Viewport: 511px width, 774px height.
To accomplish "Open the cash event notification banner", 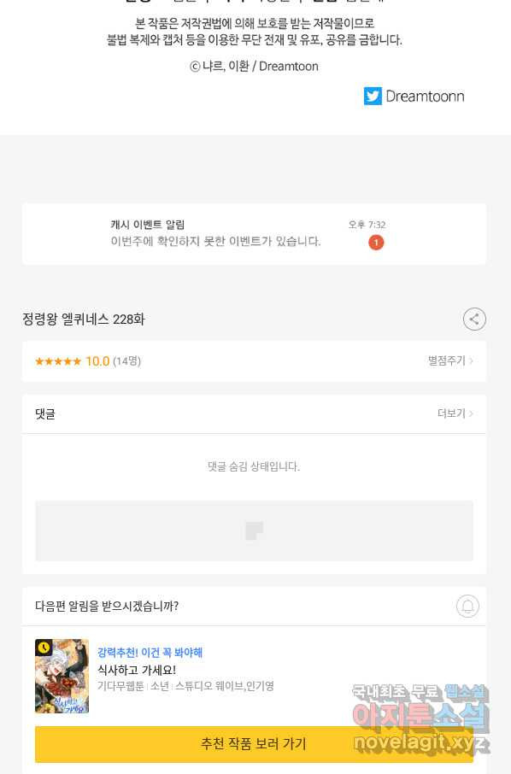I will [x=255, y=233].
